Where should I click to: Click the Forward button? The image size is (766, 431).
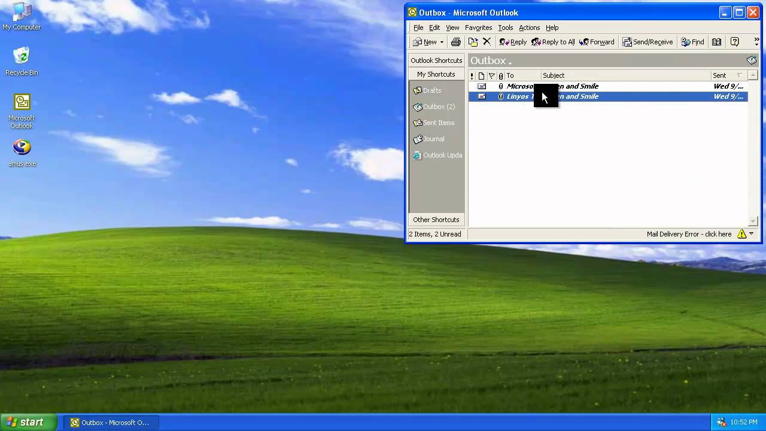click(x=597, y=42)
